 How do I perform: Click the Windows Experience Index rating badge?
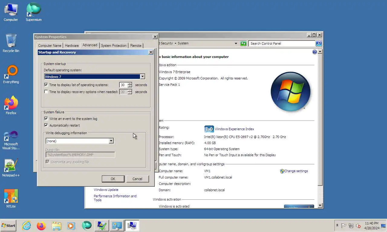point(209,129)
